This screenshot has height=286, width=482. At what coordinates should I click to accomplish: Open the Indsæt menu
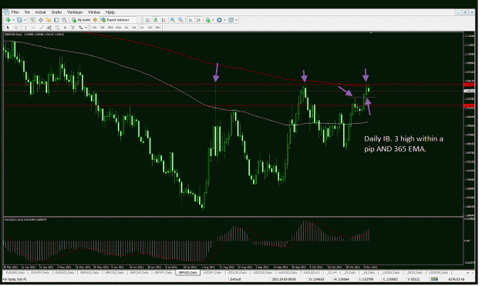point(40,12)
